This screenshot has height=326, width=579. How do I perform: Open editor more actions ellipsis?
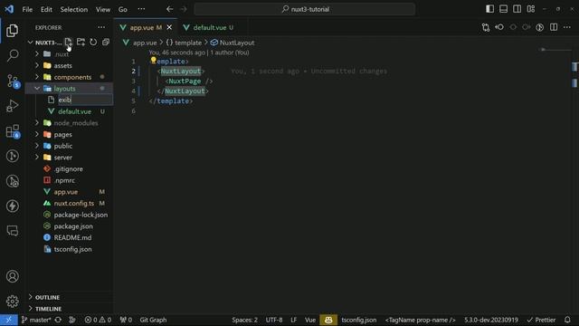[567, 27]
